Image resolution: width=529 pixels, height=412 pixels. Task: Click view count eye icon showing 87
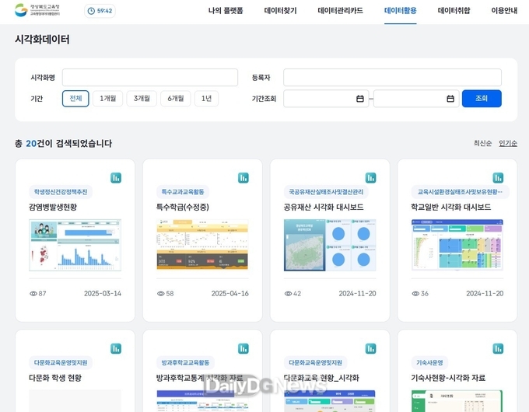click(x=33, y=294)
